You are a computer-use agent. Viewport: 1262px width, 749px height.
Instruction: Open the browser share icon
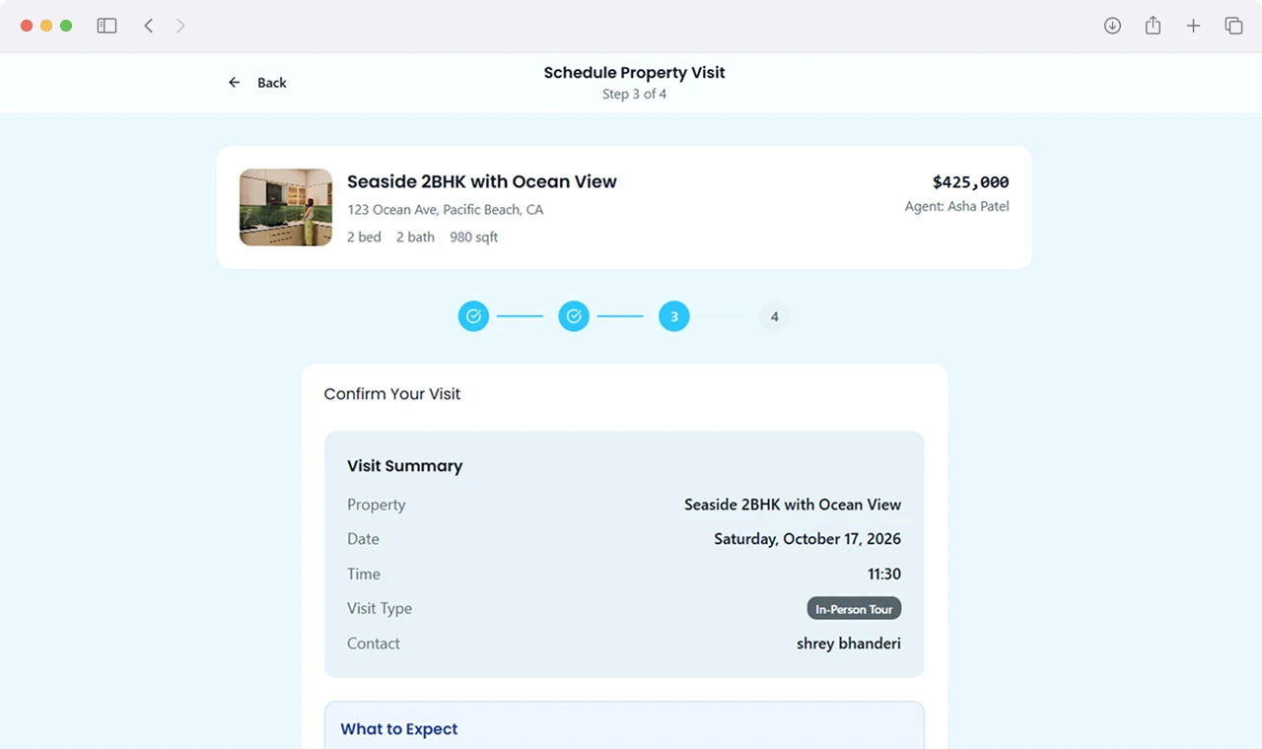1153,26
